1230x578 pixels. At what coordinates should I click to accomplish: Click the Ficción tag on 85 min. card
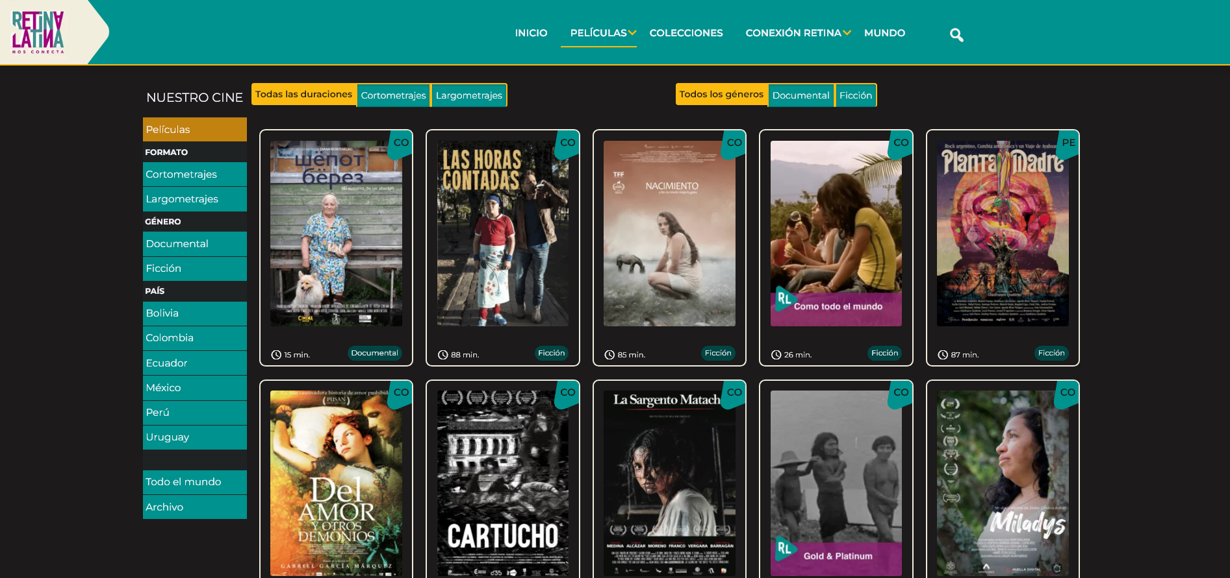coord(718,353)
